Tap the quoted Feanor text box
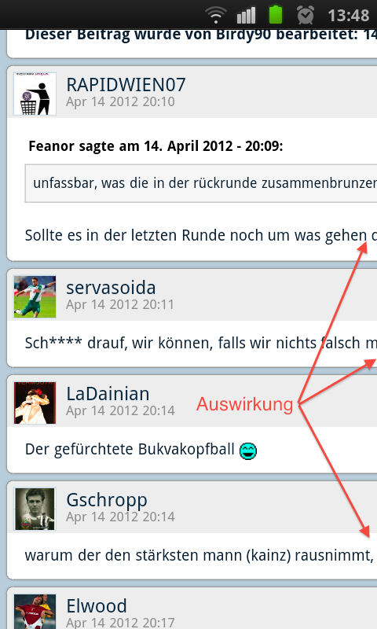Image resolution: width=377 pixels, height=629 pixels. coord(201,183)
